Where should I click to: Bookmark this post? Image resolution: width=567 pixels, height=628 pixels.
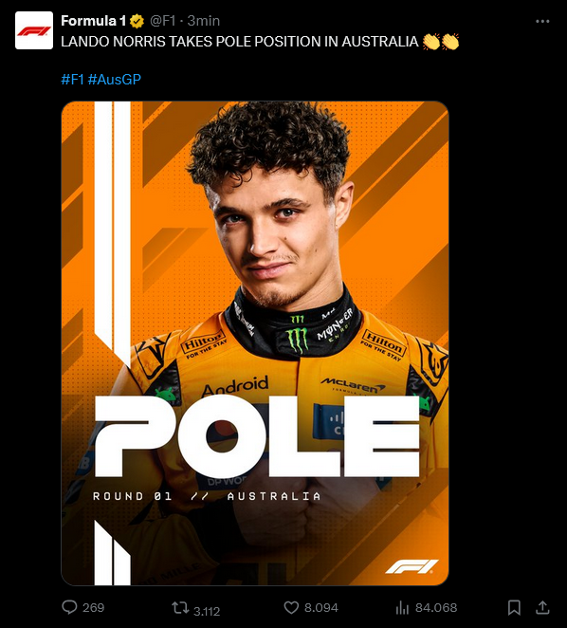pyautogui.click(x=514, y=607)
